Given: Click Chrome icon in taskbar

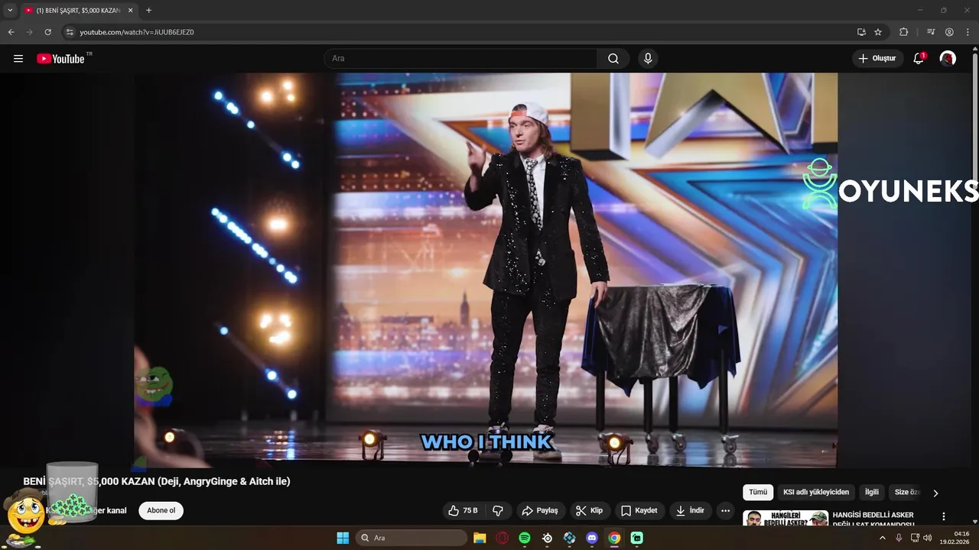Looking at the screenshot, I should pyautogui.click(x=614, y=538).
